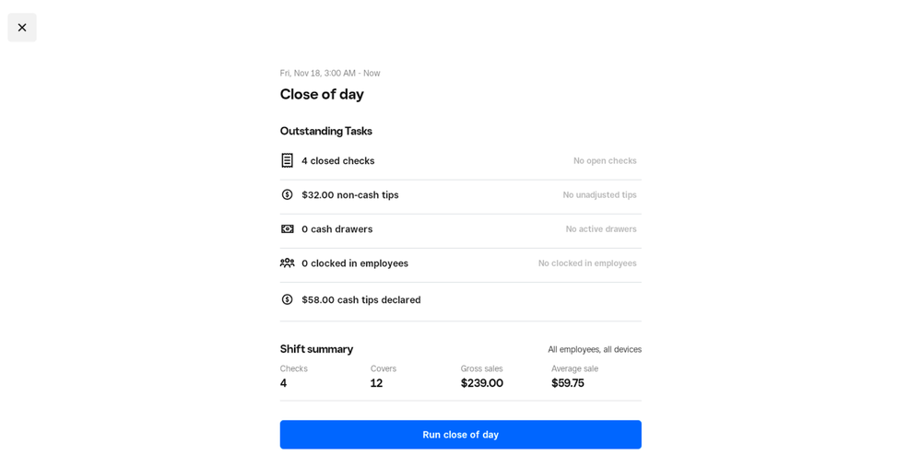The height and width of the screenshot is (455, 921).
Task: Open the 4 closed checks row
Action: [337, 161]
